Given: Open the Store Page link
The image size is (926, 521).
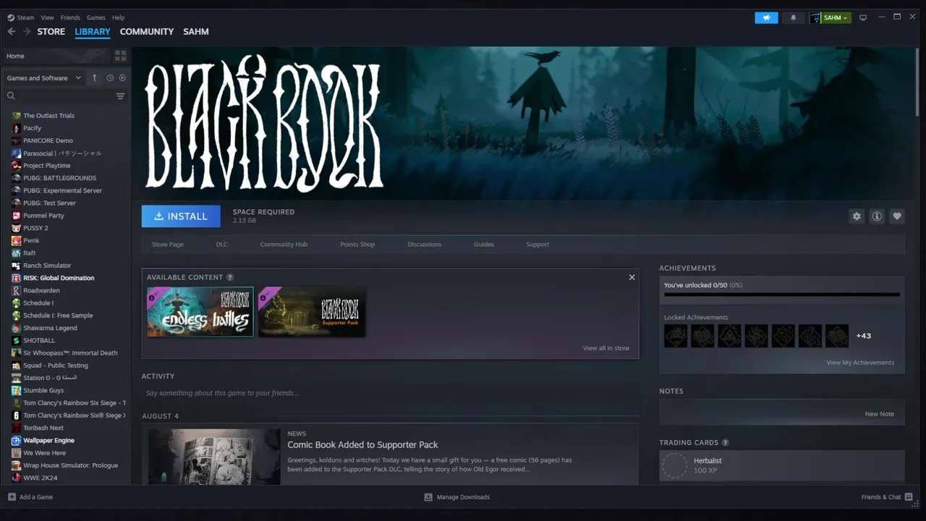Looking at the screenshot, I should point(168,245).
